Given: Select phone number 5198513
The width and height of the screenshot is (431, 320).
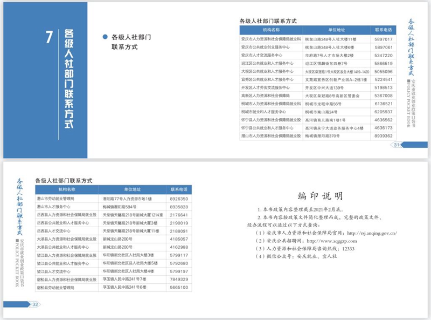Looking at the screenshot, I should (x=384, y=87).
